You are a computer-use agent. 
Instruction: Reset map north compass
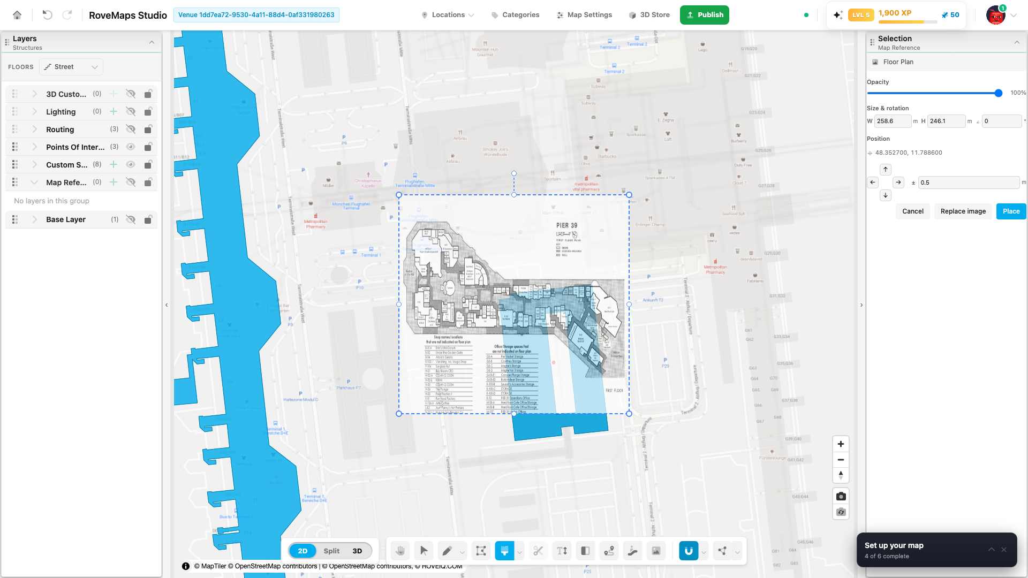tap(841, 475)
